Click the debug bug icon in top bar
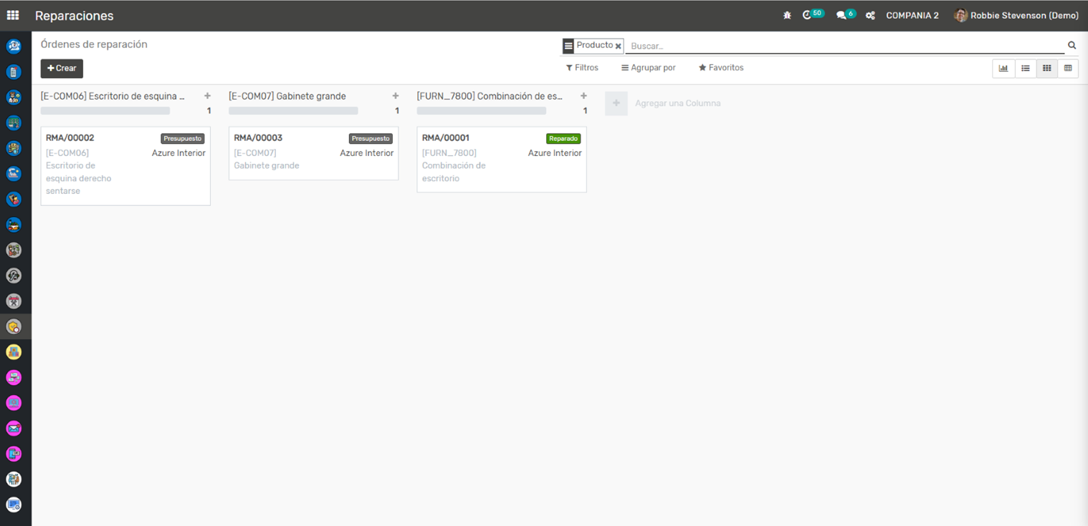1088x526 pixels. pyautogui.click(x=787, y=15)
